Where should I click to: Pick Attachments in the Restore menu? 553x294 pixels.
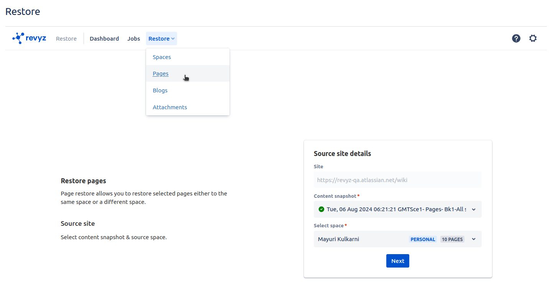click(x=170, y=107)
